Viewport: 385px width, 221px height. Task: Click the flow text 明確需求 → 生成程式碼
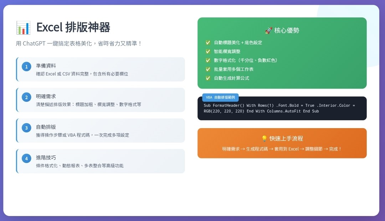[282, 149]
